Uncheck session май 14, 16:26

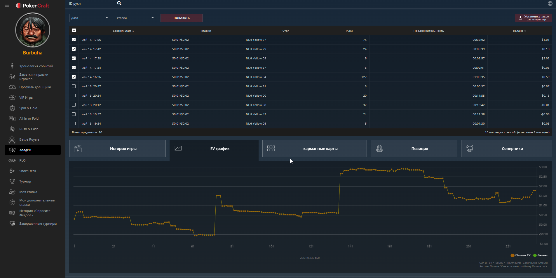pos(74,77)
